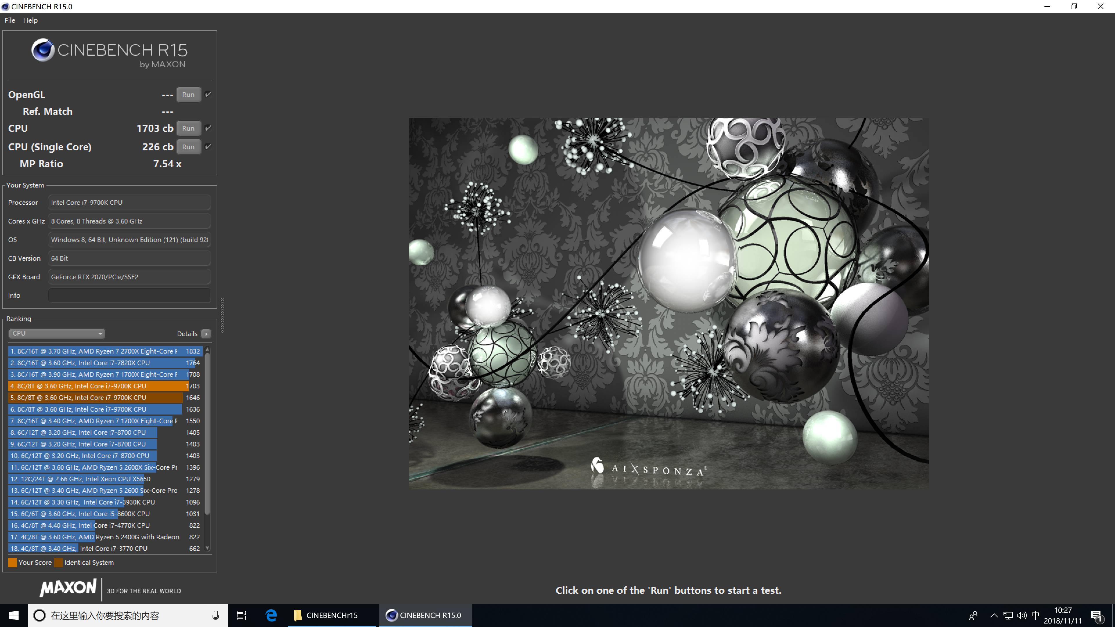Click the empty Info input field
Screen dimensions: 1115x627
pos(130,295)
